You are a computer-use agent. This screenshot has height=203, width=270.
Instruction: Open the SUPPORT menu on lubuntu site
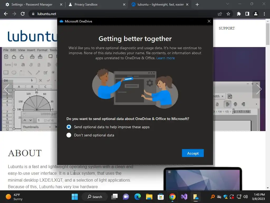pos(226,28)
